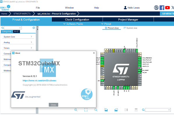Click the zoom out magnifier icon
174x115 pixels.
point(96,110)
